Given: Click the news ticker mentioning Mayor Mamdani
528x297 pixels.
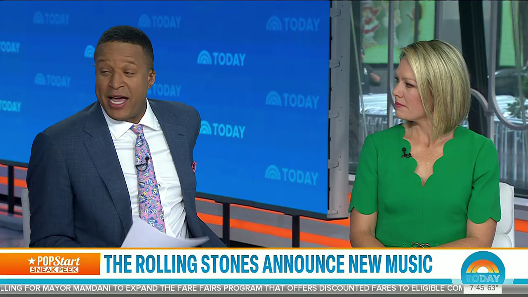Looking at the screenshot, I should coord(231,288).
